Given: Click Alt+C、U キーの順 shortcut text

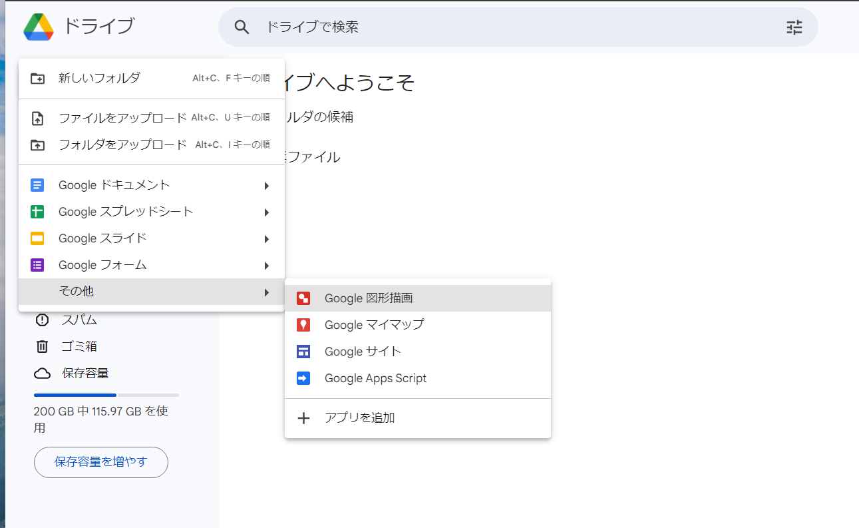Looking at the screenshot, I should (x=231, y=118).
